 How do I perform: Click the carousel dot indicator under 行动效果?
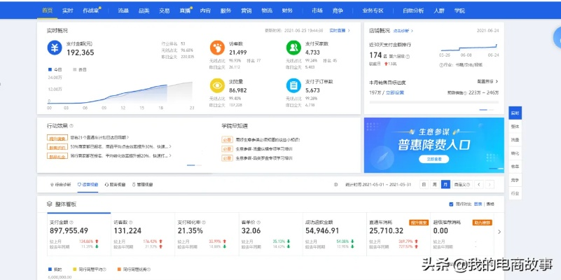click(191, 165)
